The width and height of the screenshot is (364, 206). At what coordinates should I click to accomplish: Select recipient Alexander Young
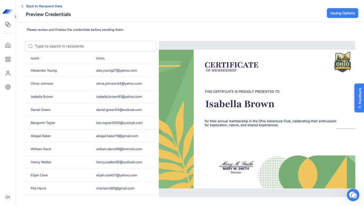pos(90,70)
